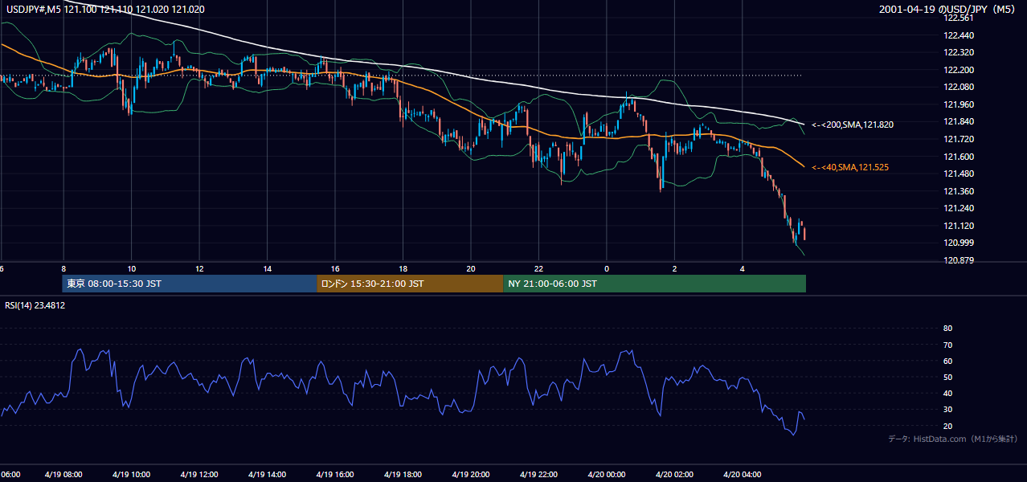Click the RSI 50 level label
Screen dimensions: 1027x482
(947, 377)
